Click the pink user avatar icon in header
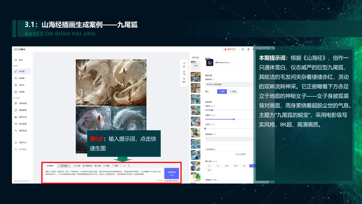The height and width of the screenshot is (204, 362). [x=248, y=49]
